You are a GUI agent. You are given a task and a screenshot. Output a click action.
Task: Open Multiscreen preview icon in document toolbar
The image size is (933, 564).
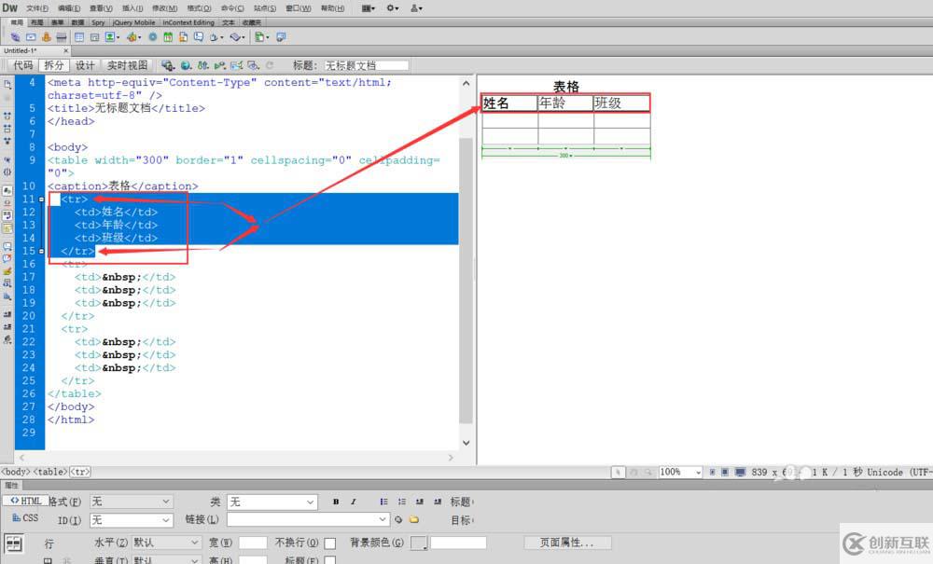167,65
